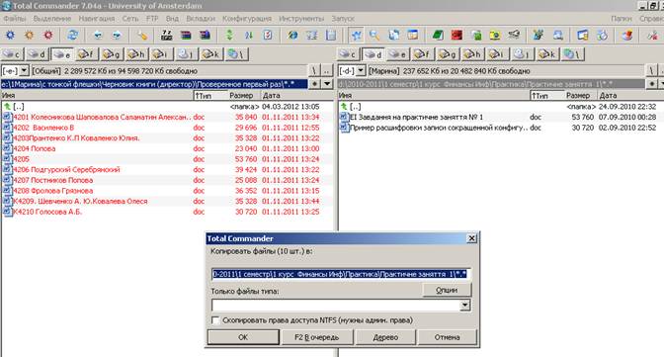Click the blue swap arrows icon
The image size is (664, 357).
point(249,36)
